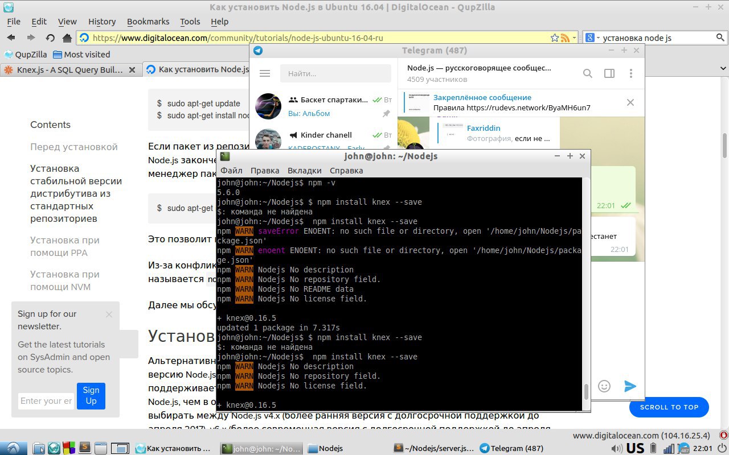Click the newsletter email input field
This screenshot has height=455, width=729.
(x=46, y=401)
